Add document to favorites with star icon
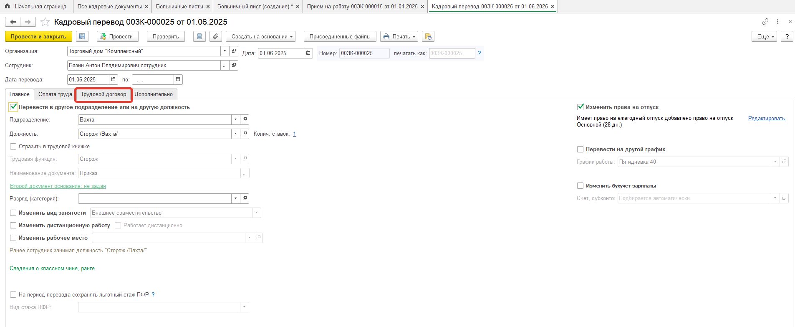Viewport: 795px width, 327px height. (x=45, y=22)
